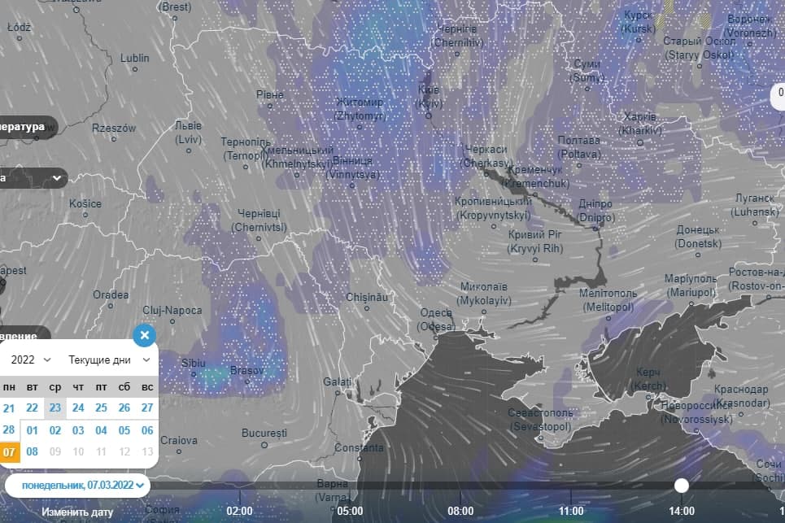
Task: Pick day 27 in the Sunday column
Action: (147, 408)
